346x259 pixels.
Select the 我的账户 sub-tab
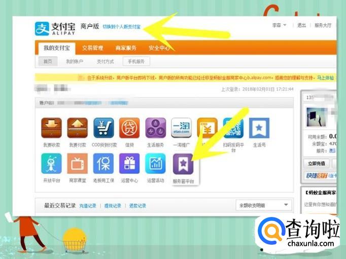[x=75, y=61]
